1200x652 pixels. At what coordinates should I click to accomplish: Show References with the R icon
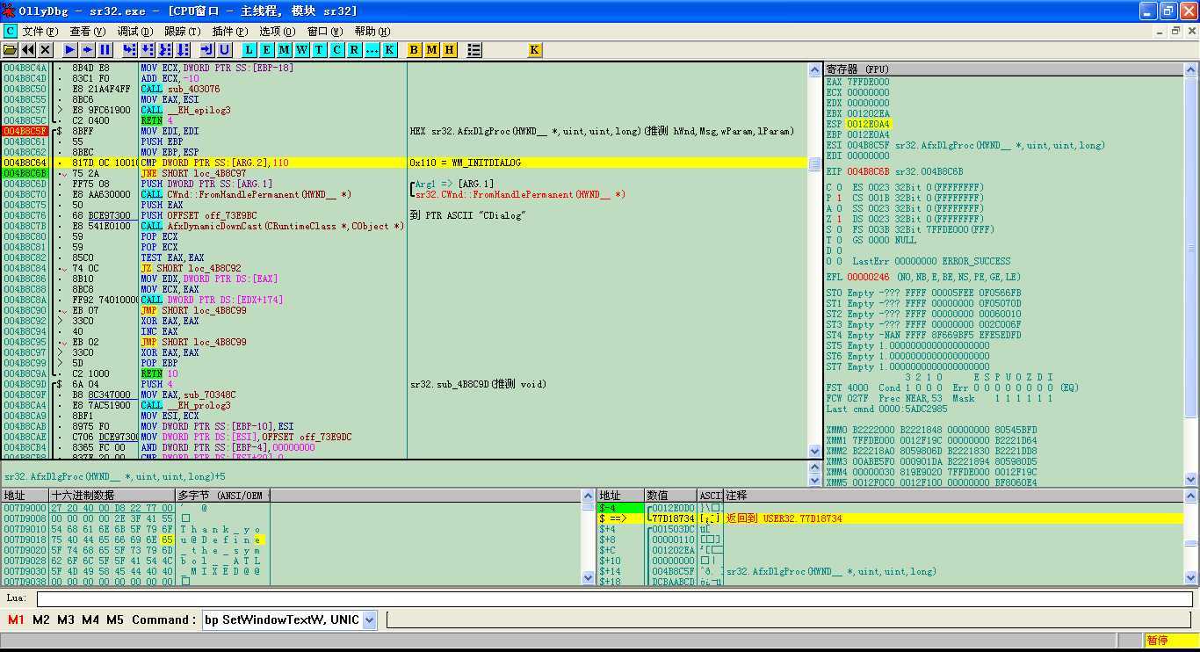pos(355,50)
